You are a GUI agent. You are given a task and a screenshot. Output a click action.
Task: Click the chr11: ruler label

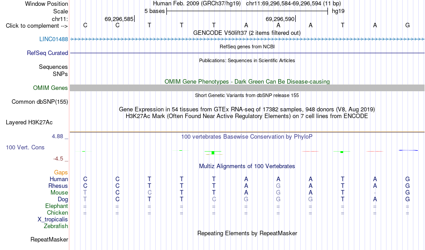pos(59,19)
